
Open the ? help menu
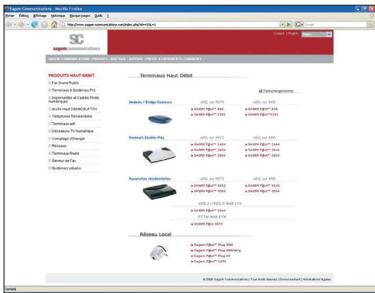point(108,16)
